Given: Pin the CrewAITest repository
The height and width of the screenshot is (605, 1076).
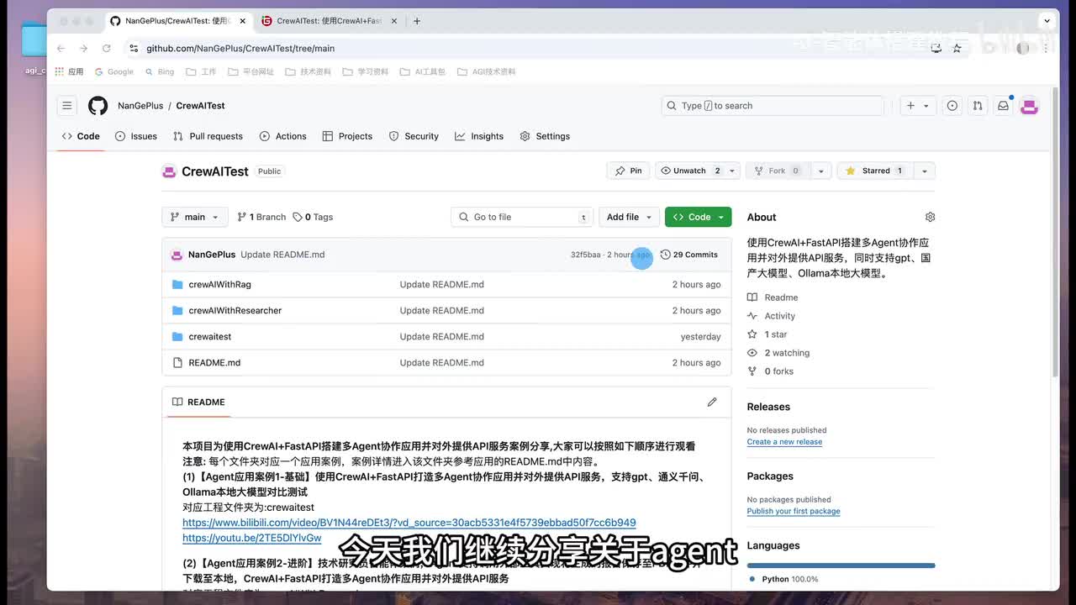Looking at the screenshot, I should [x=628, y=171].
